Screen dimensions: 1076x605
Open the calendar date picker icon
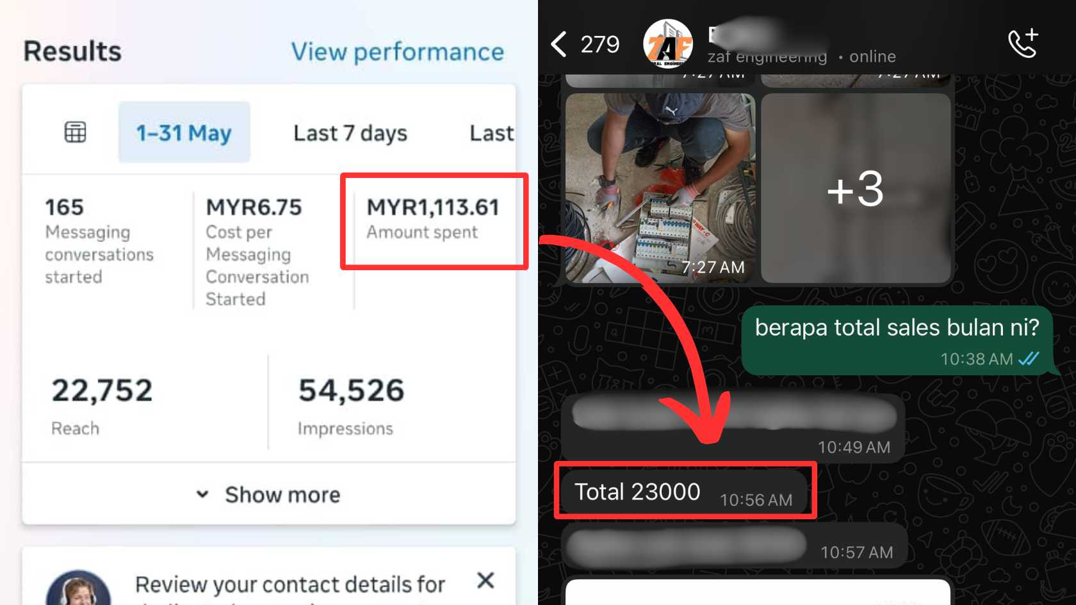tap(75, 132)
